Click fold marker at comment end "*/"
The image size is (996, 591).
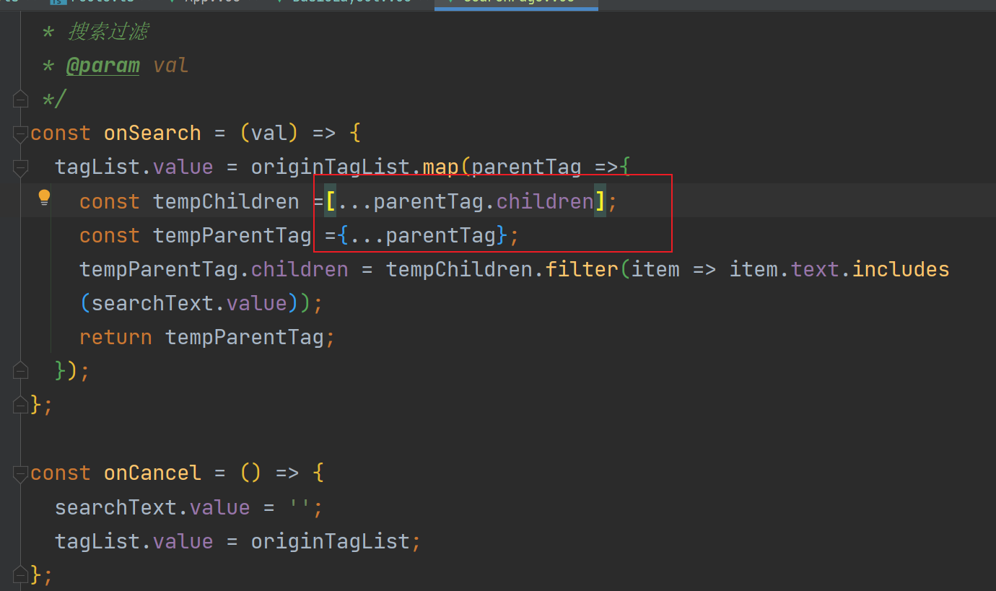(20, 99)
